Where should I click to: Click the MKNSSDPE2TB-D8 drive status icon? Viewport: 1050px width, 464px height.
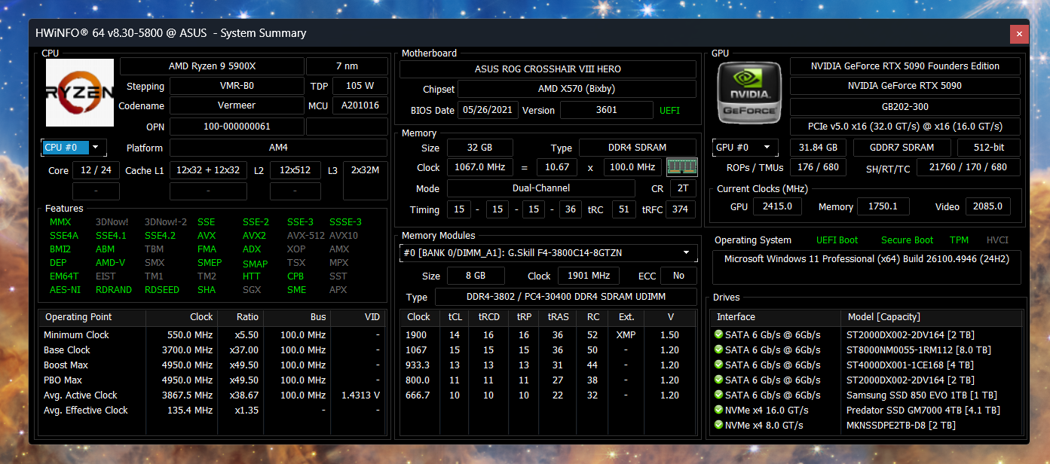[718, 426]
